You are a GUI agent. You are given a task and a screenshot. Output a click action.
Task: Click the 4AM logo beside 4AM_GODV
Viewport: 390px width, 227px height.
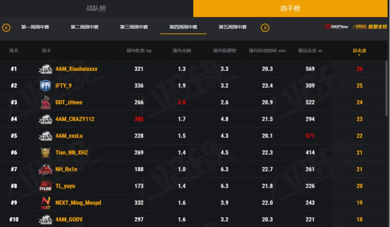coord(46,220)
